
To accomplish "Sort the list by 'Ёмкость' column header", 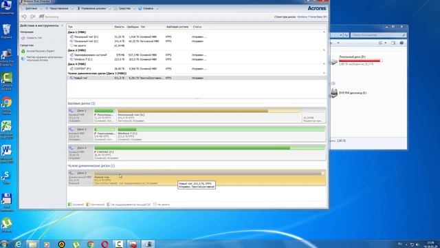I will (x=119, y=27).
